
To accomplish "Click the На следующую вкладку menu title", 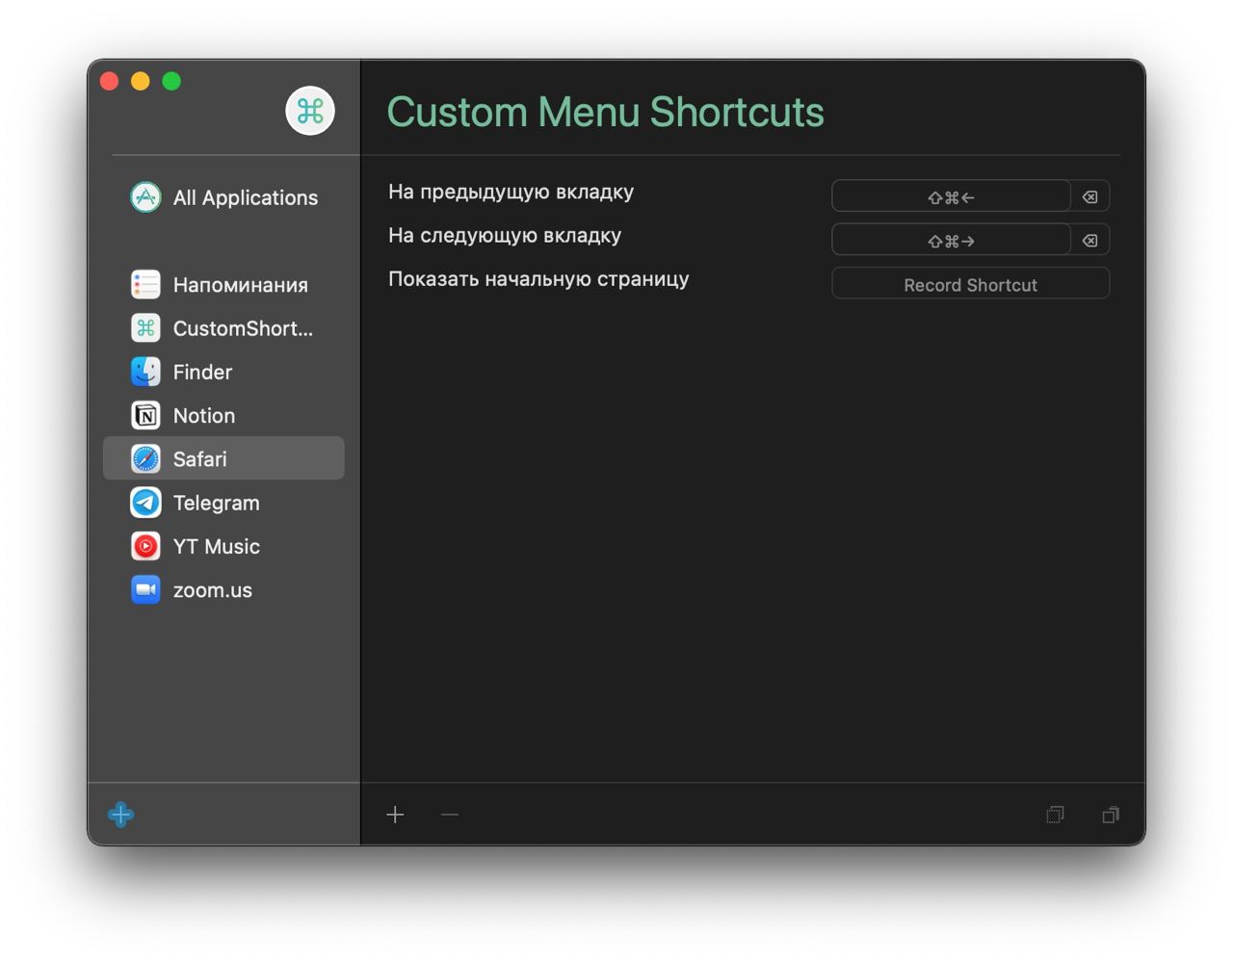I will coord(505,236).
